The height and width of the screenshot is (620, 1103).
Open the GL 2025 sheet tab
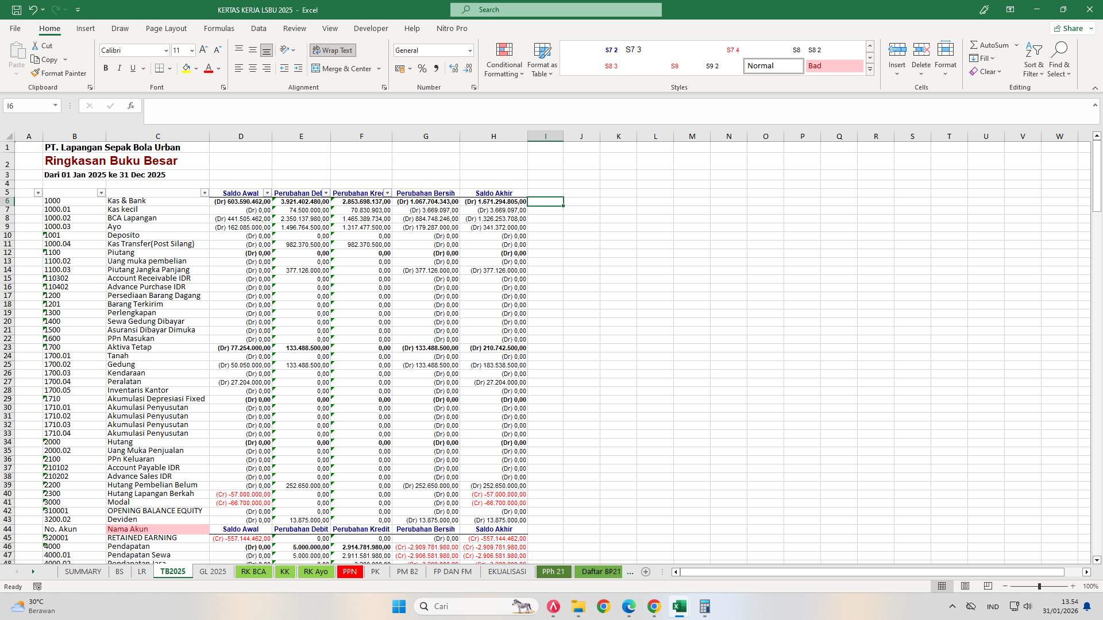(213, 571)
